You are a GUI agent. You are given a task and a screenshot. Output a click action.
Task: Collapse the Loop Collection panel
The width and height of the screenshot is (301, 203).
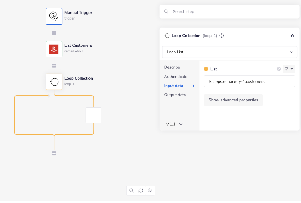[x=292, y=36]
